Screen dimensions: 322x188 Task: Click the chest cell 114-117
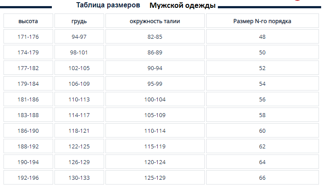tap(79, 115)
